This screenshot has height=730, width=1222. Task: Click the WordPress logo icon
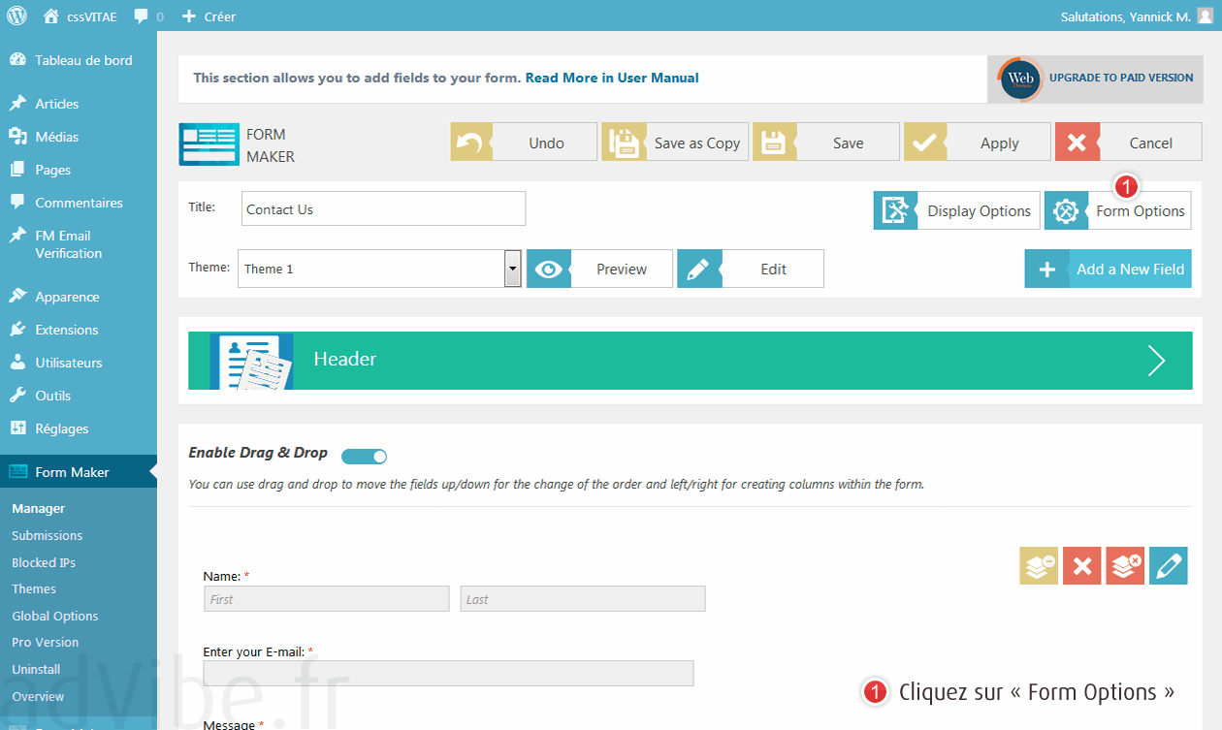(x=16, y=16)
